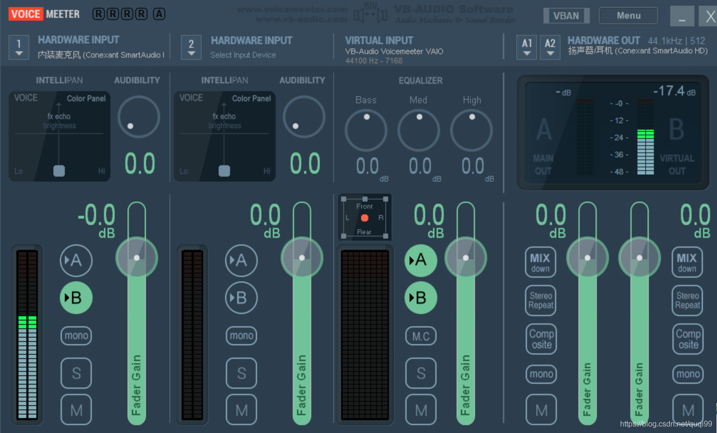Toggle mono on bus B
Screen dimensions: 717x433
[688, 374]
